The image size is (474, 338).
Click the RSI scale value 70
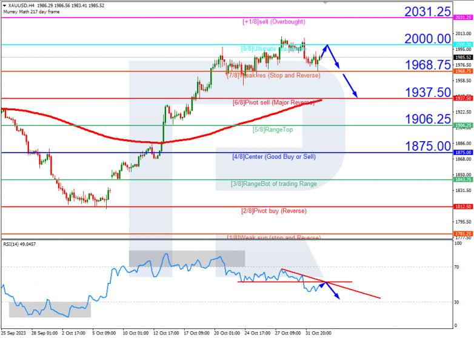tap(456, 267)
